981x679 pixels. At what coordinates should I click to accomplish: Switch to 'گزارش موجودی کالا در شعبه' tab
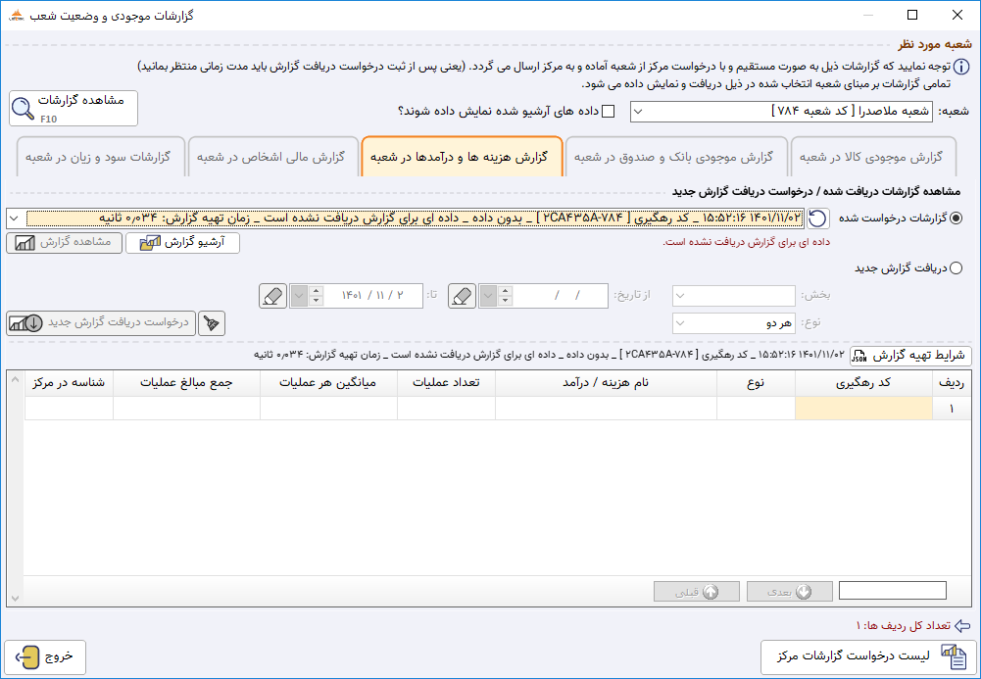[873, 157]
